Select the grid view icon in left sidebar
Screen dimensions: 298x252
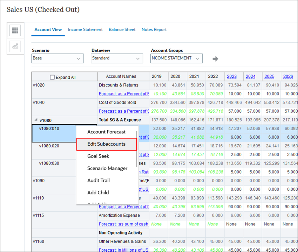coord(14,30)
